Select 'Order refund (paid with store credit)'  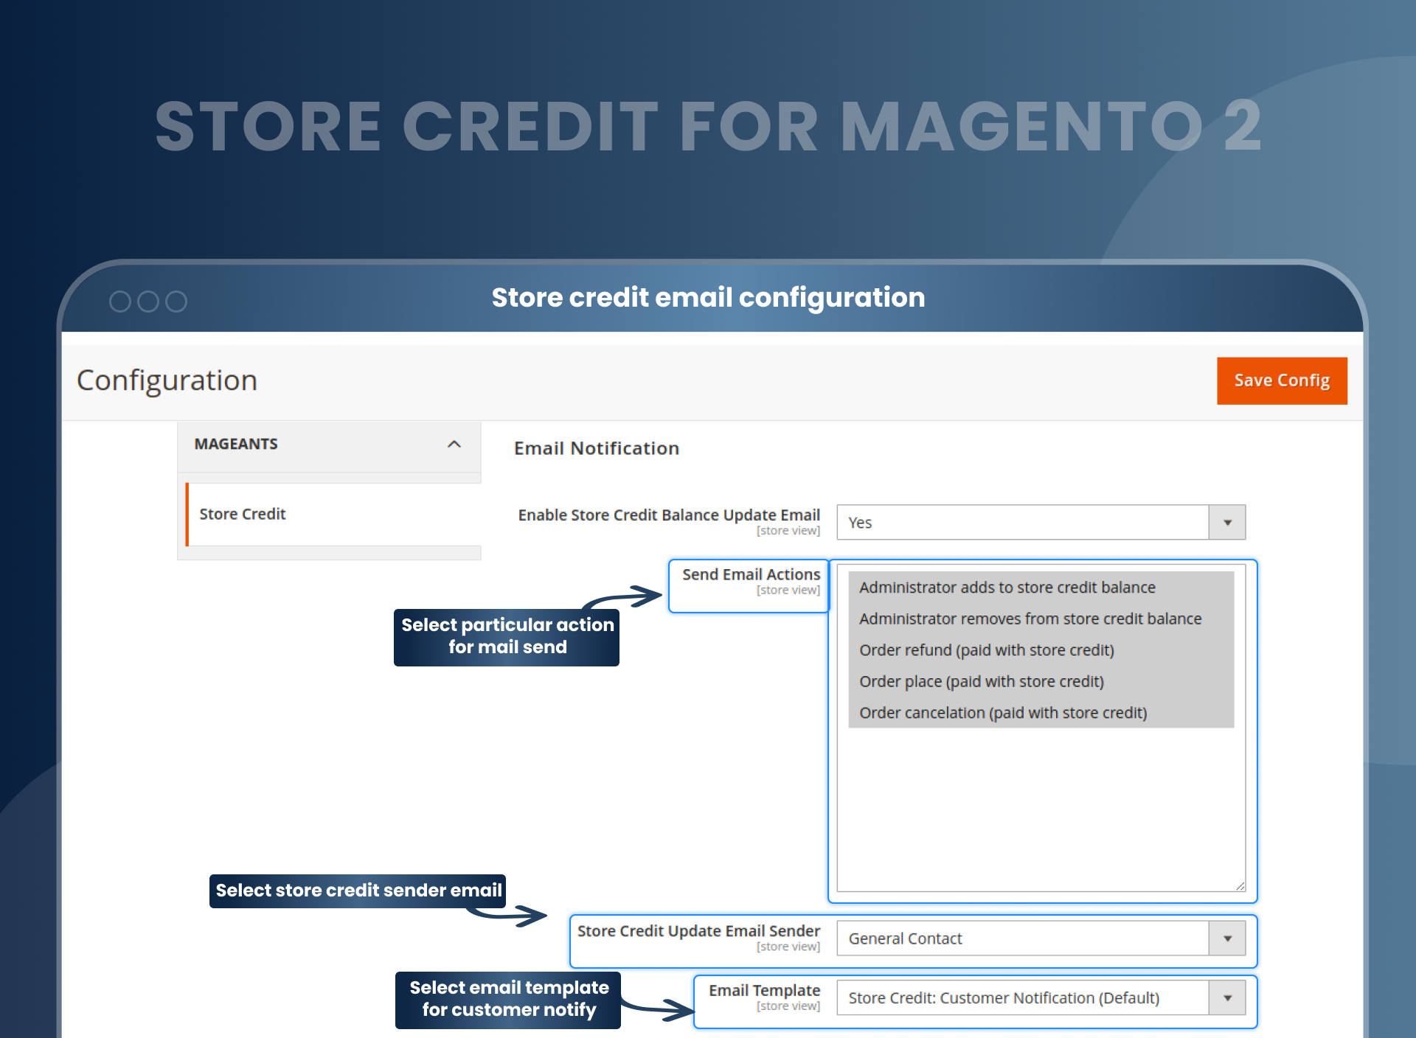pyautogui.click(x=1041, y=650)
